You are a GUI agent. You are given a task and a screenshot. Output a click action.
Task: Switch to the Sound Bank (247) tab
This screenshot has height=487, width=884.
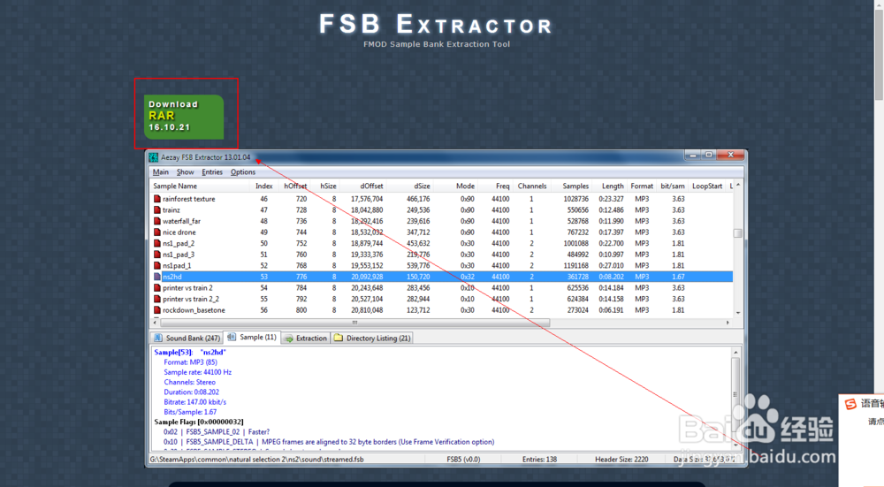coord(187,338)
